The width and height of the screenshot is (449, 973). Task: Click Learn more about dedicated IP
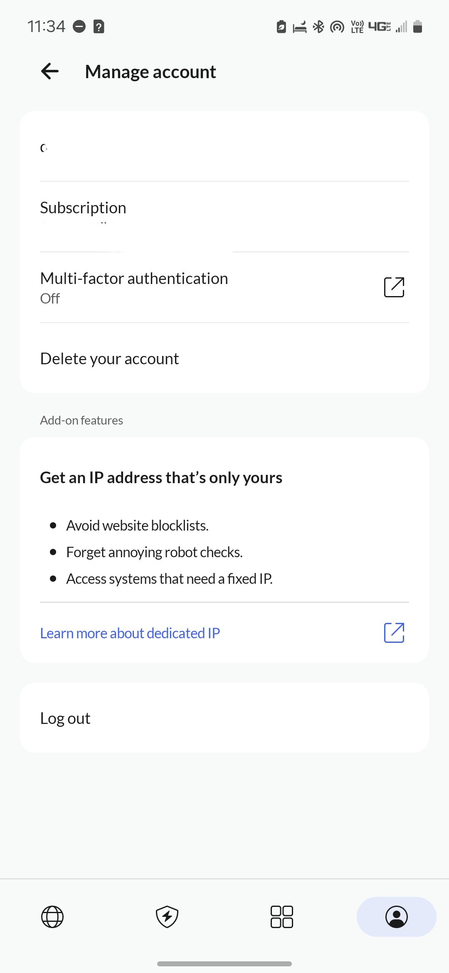(x=130, y=633)
